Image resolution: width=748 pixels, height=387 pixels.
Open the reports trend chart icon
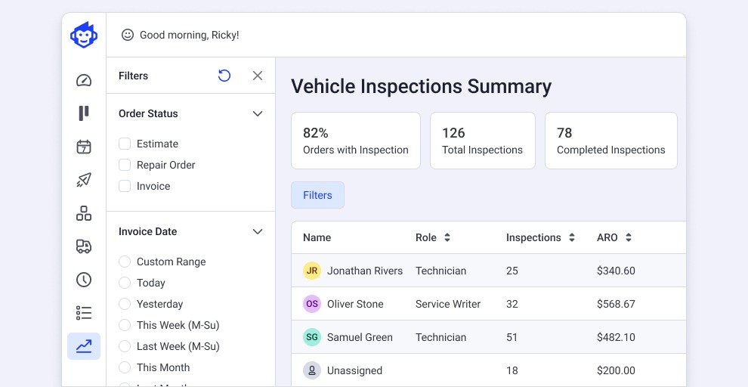[x=84, y=346]
